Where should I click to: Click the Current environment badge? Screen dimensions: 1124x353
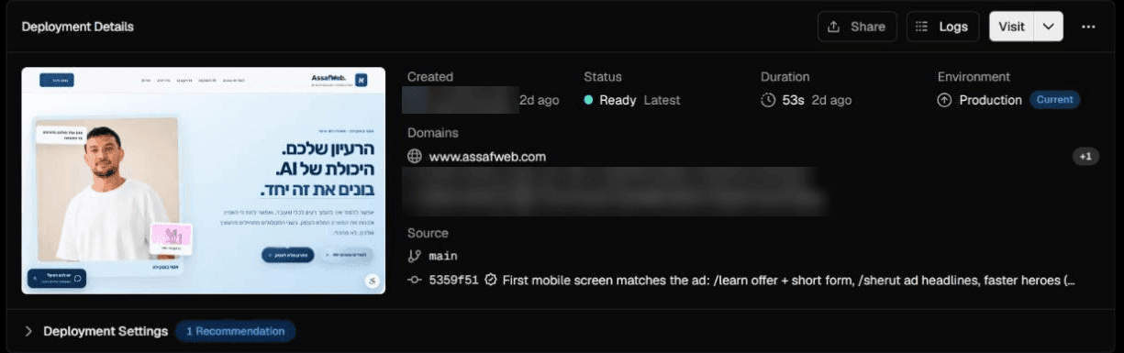tap(1054, 100)
